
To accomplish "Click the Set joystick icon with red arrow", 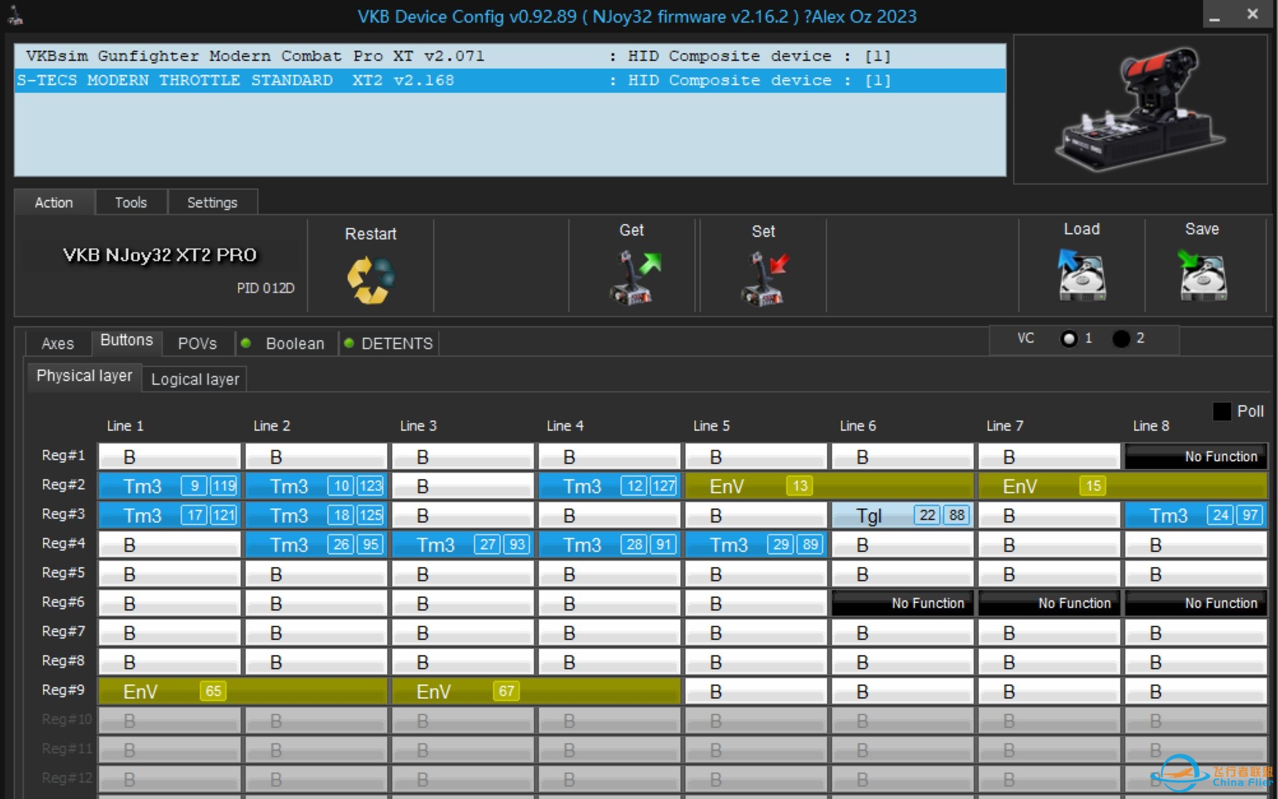I will point(764,279).
